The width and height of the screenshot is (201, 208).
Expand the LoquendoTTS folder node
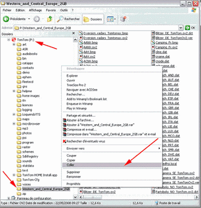14,114
